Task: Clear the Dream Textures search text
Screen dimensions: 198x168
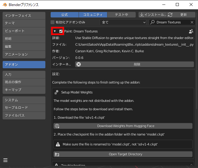Action: (192, 22)
